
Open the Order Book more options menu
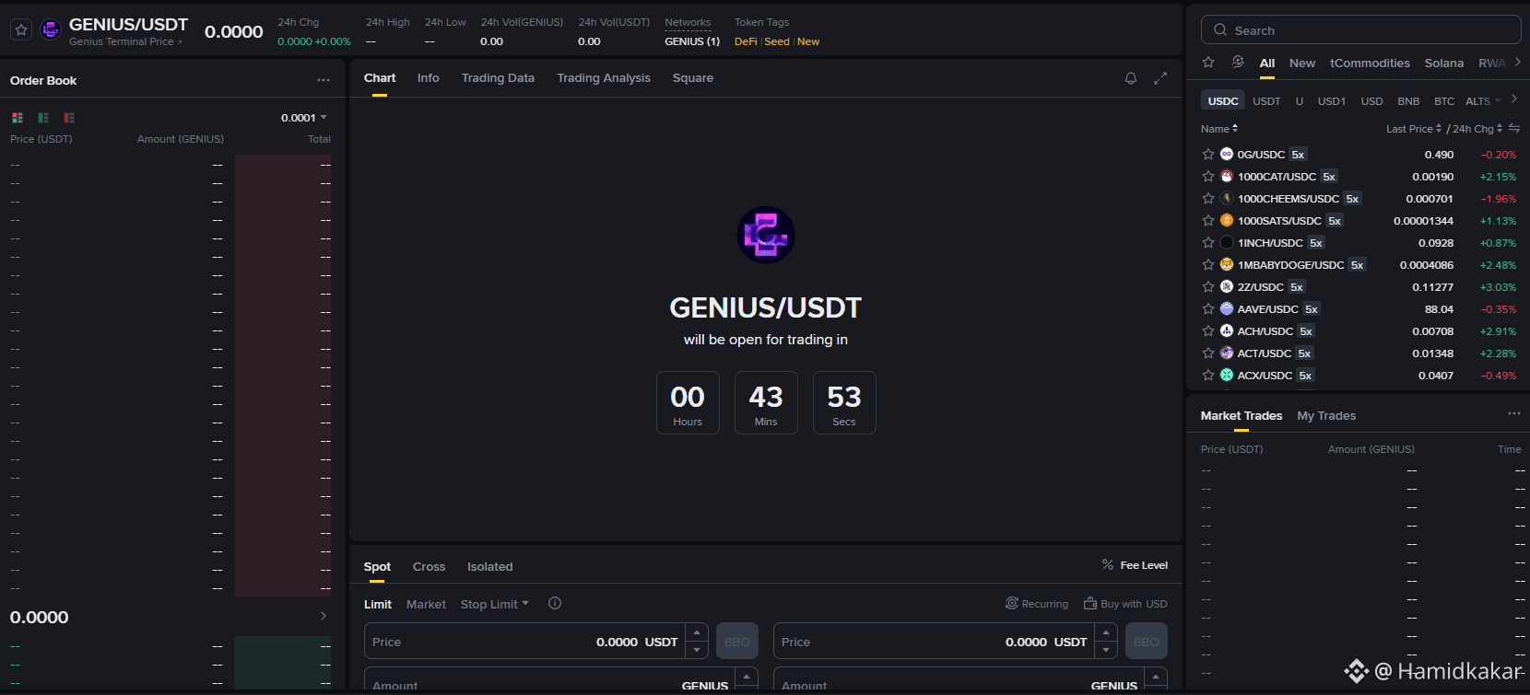pyautogui.click(x=324, y=80)
